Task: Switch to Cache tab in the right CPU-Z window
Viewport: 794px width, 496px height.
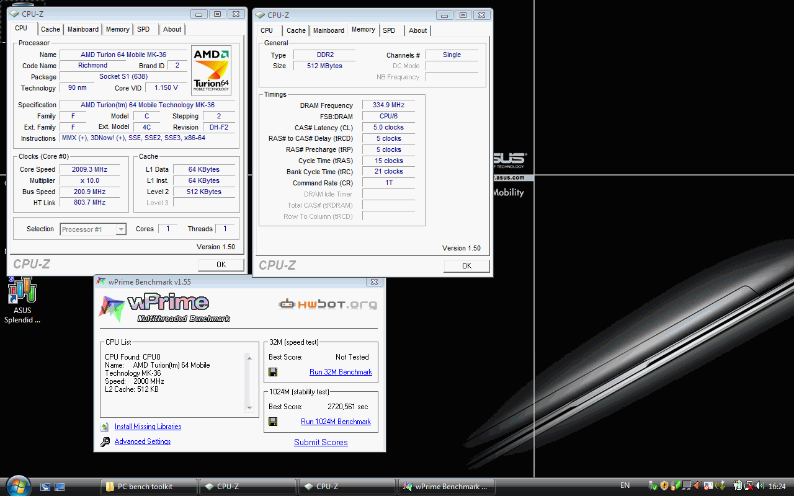Action: click(297, 30)
